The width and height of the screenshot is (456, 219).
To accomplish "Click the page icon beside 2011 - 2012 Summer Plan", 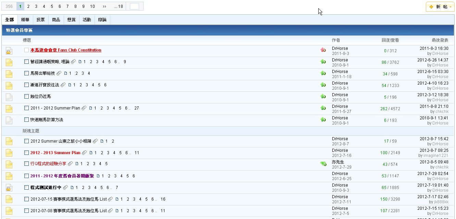I will [x=91, y=108].
